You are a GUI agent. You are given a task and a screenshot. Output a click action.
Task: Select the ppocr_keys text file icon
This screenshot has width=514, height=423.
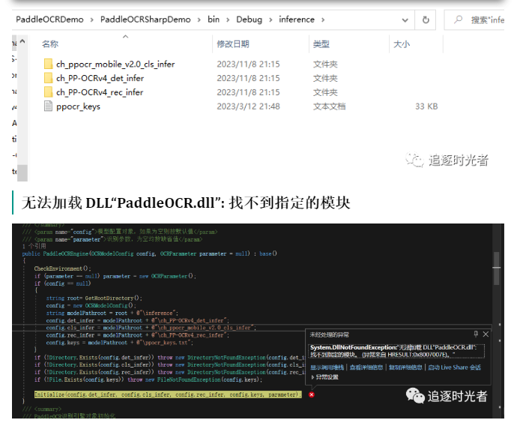pyautogui.click(x=48, y=106)
